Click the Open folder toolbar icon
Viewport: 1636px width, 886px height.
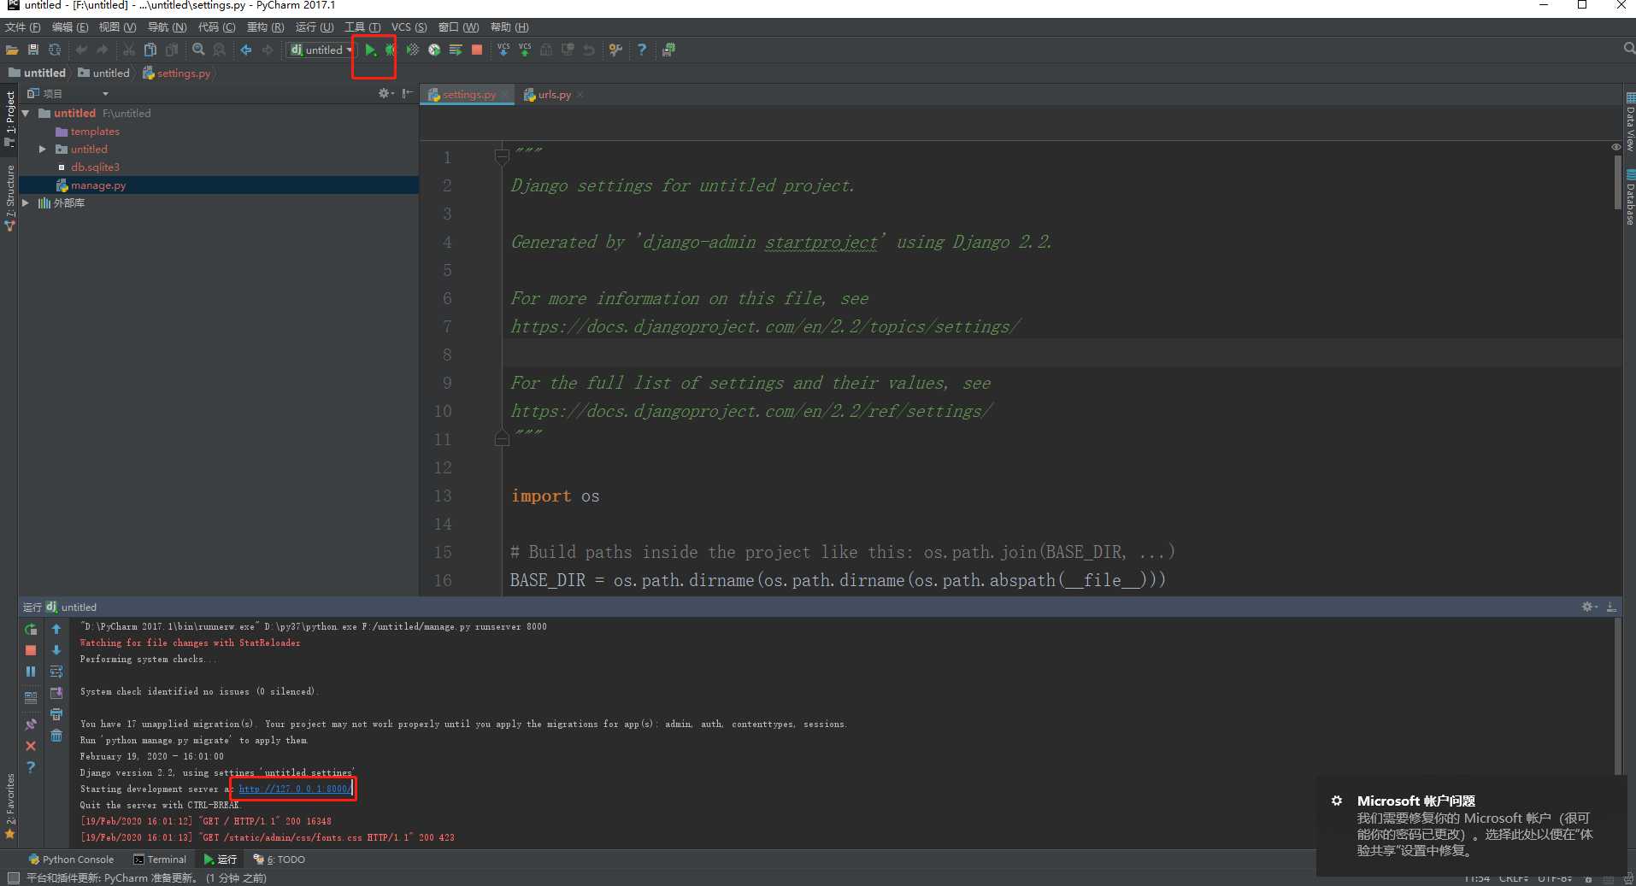[12, 50]
